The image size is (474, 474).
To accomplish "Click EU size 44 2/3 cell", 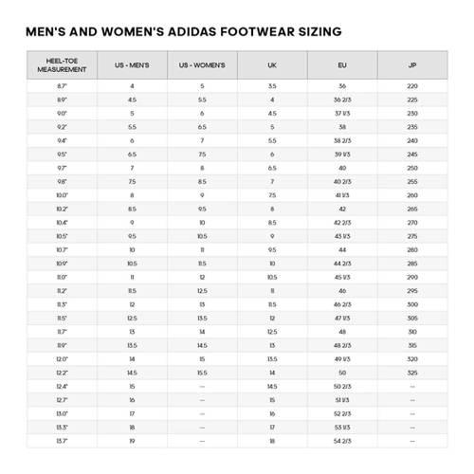I will (342, 264).
